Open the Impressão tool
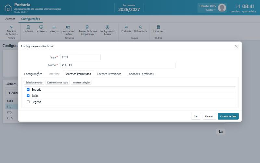This screenshot has width=260, height=163. (x=159, y=29)
